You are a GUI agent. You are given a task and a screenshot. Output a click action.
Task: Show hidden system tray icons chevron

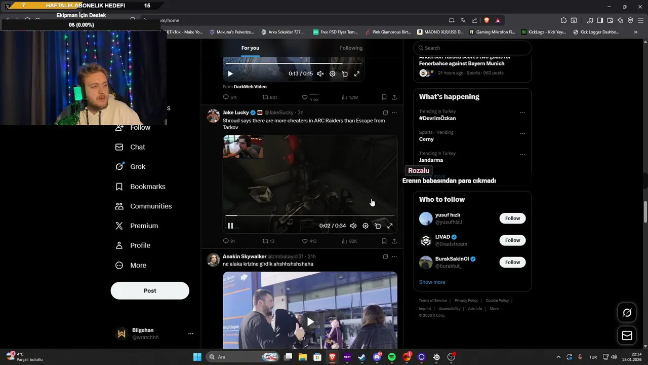558,357
